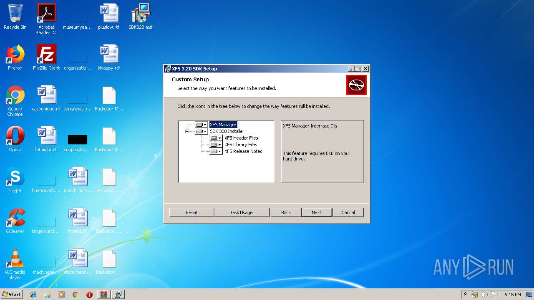Collapse the SDK 320 Installer tree node
Viewport: 534px width, 300px height.
[187, 131]
